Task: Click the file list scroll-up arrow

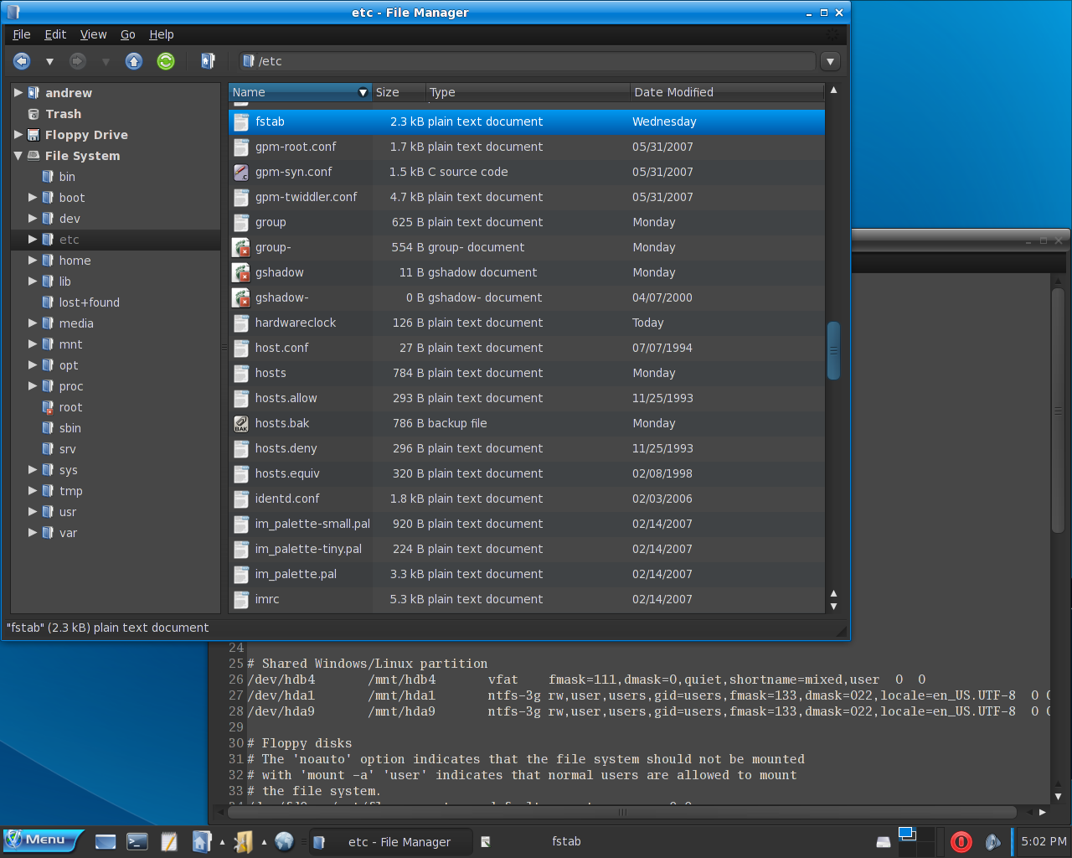Action: pos(833,90)
